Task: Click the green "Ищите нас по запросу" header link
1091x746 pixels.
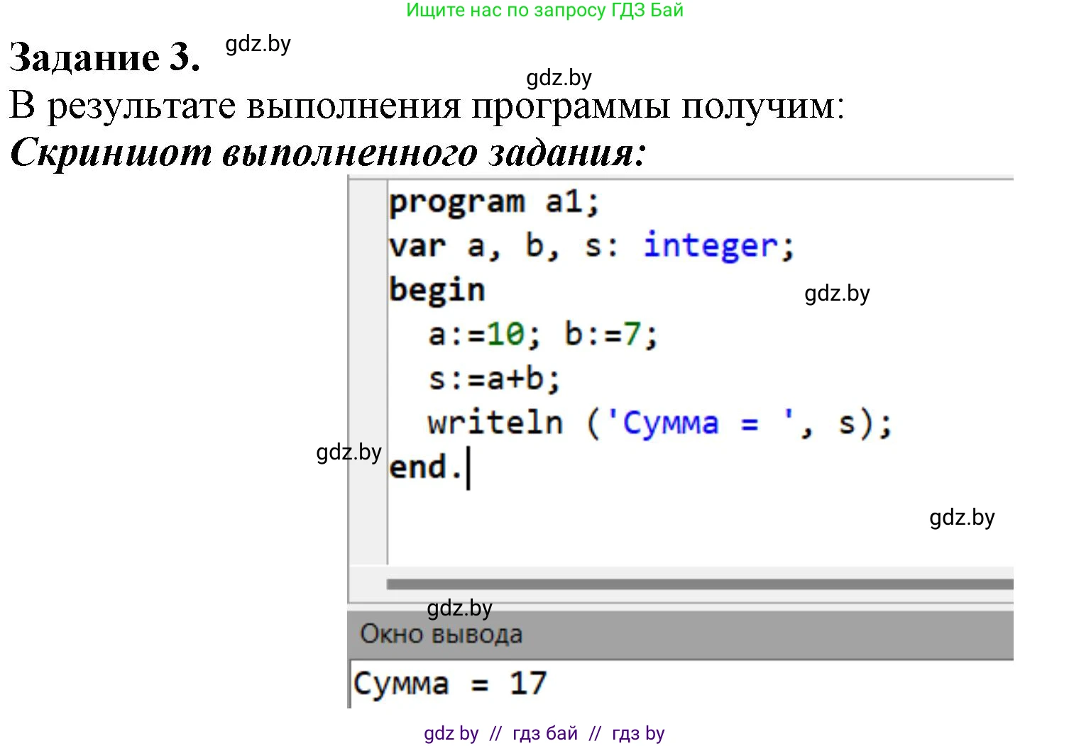Action: coord(544,11)
